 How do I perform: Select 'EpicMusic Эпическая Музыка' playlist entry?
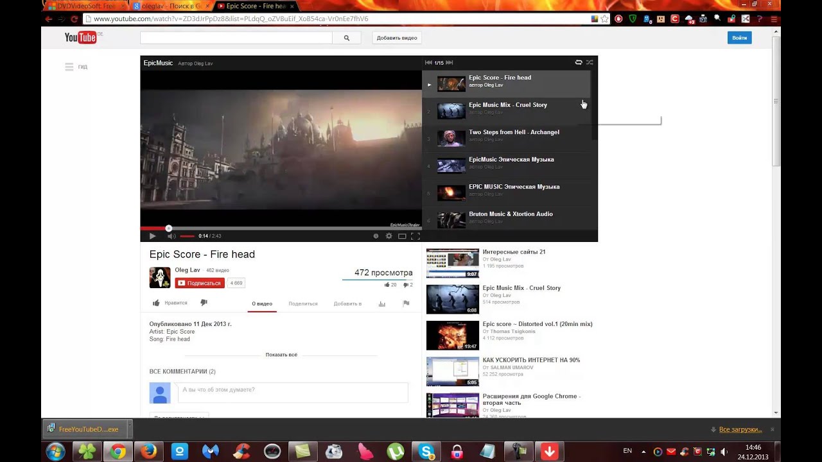click(x=507, y=166)
